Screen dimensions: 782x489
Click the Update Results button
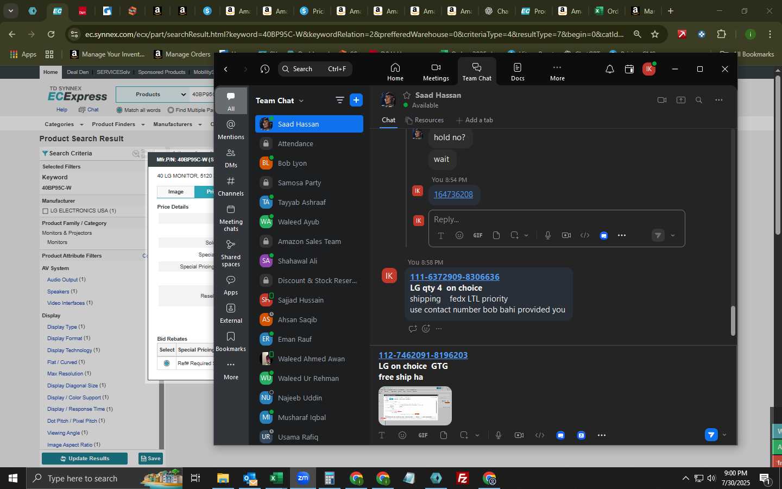[x=85, y=459]
